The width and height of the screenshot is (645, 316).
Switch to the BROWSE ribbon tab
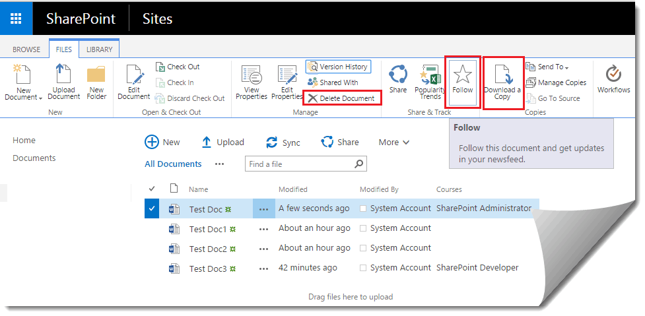click(x=26, y=49)
